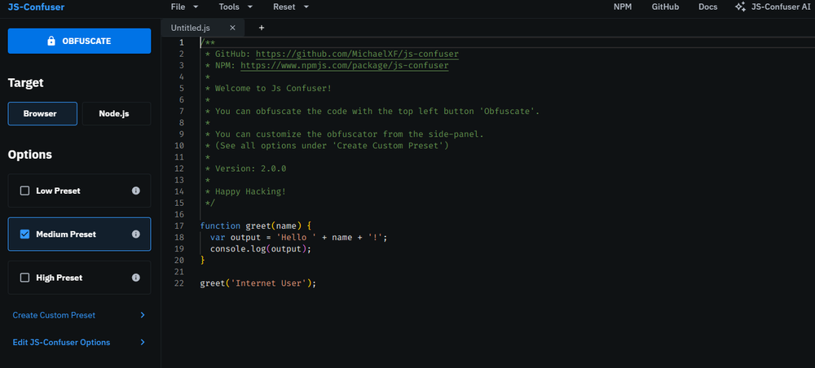Click the 'var output' line in editor
The height and width of the screenshot is (368, 815).
(299, 237)
